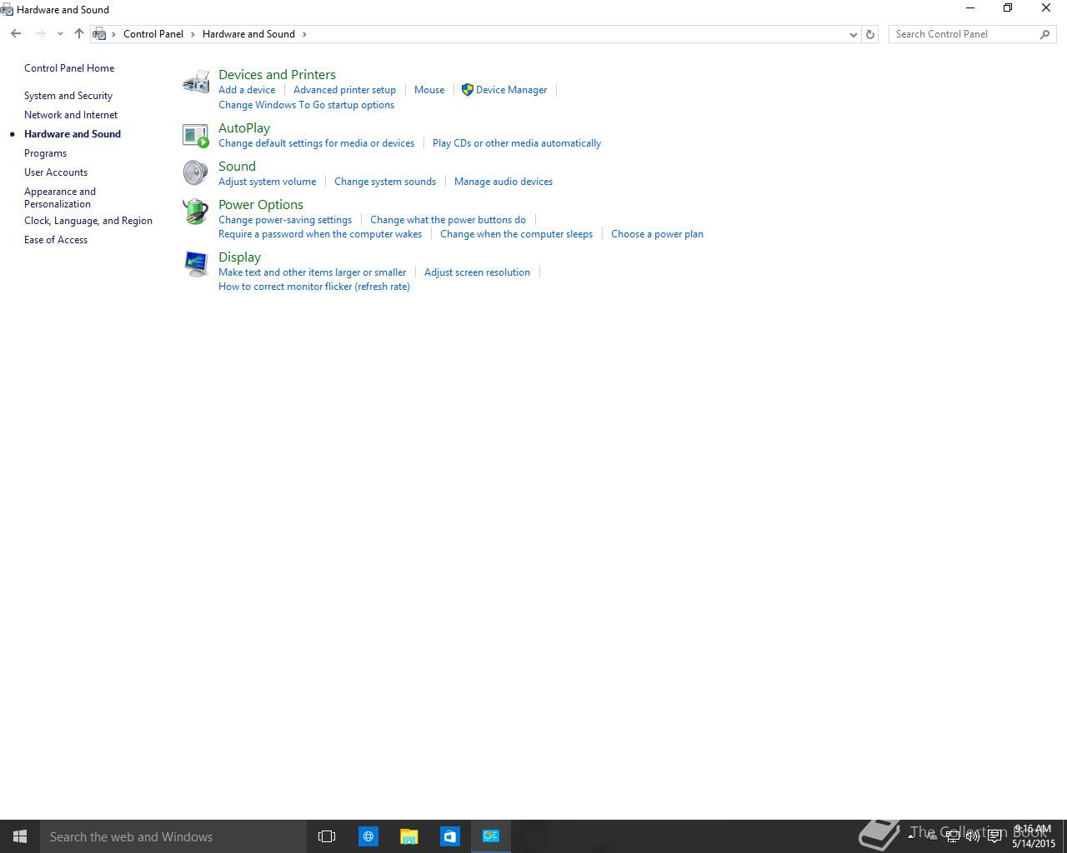Select Control Panel breadcrumb item
Screen dimensions: 1067x853
click(153, 34)
